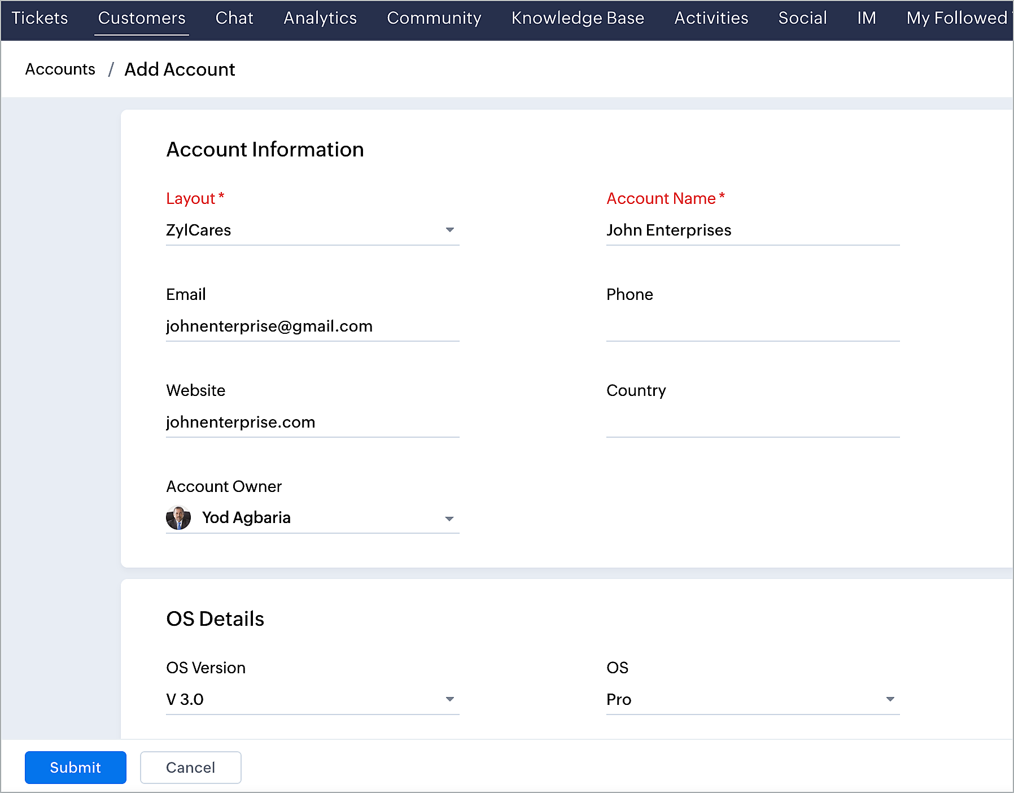The height and width of the screenshot is (793, 1014).
Task: Open the Activities tab
Action: (711, 18)
